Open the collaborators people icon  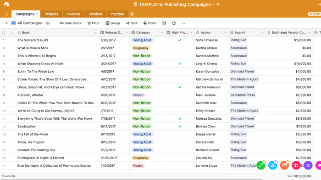pyautogui.click(x=48, y=23)
